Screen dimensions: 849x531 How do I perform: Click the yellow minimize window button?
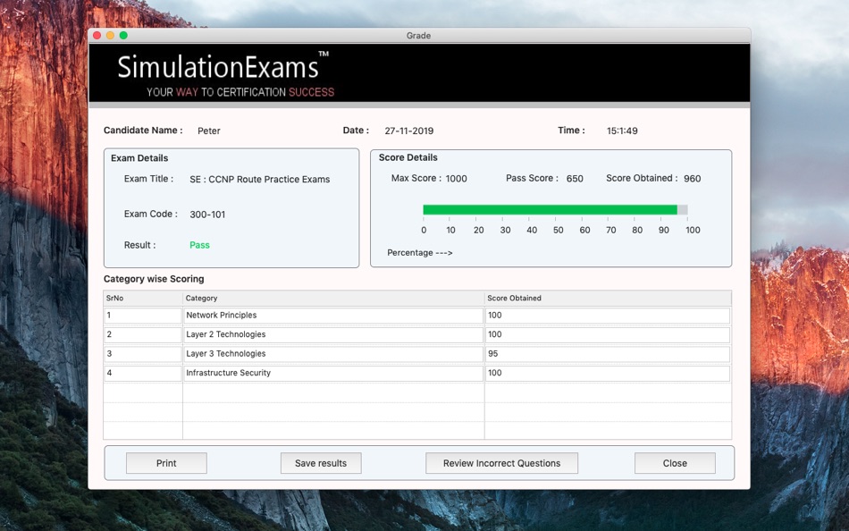(x=110, y=35)
